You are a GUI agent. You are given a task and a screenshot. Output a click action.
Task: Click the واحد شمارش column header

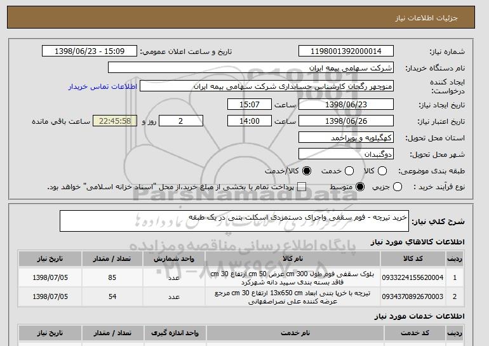(174, 259)
